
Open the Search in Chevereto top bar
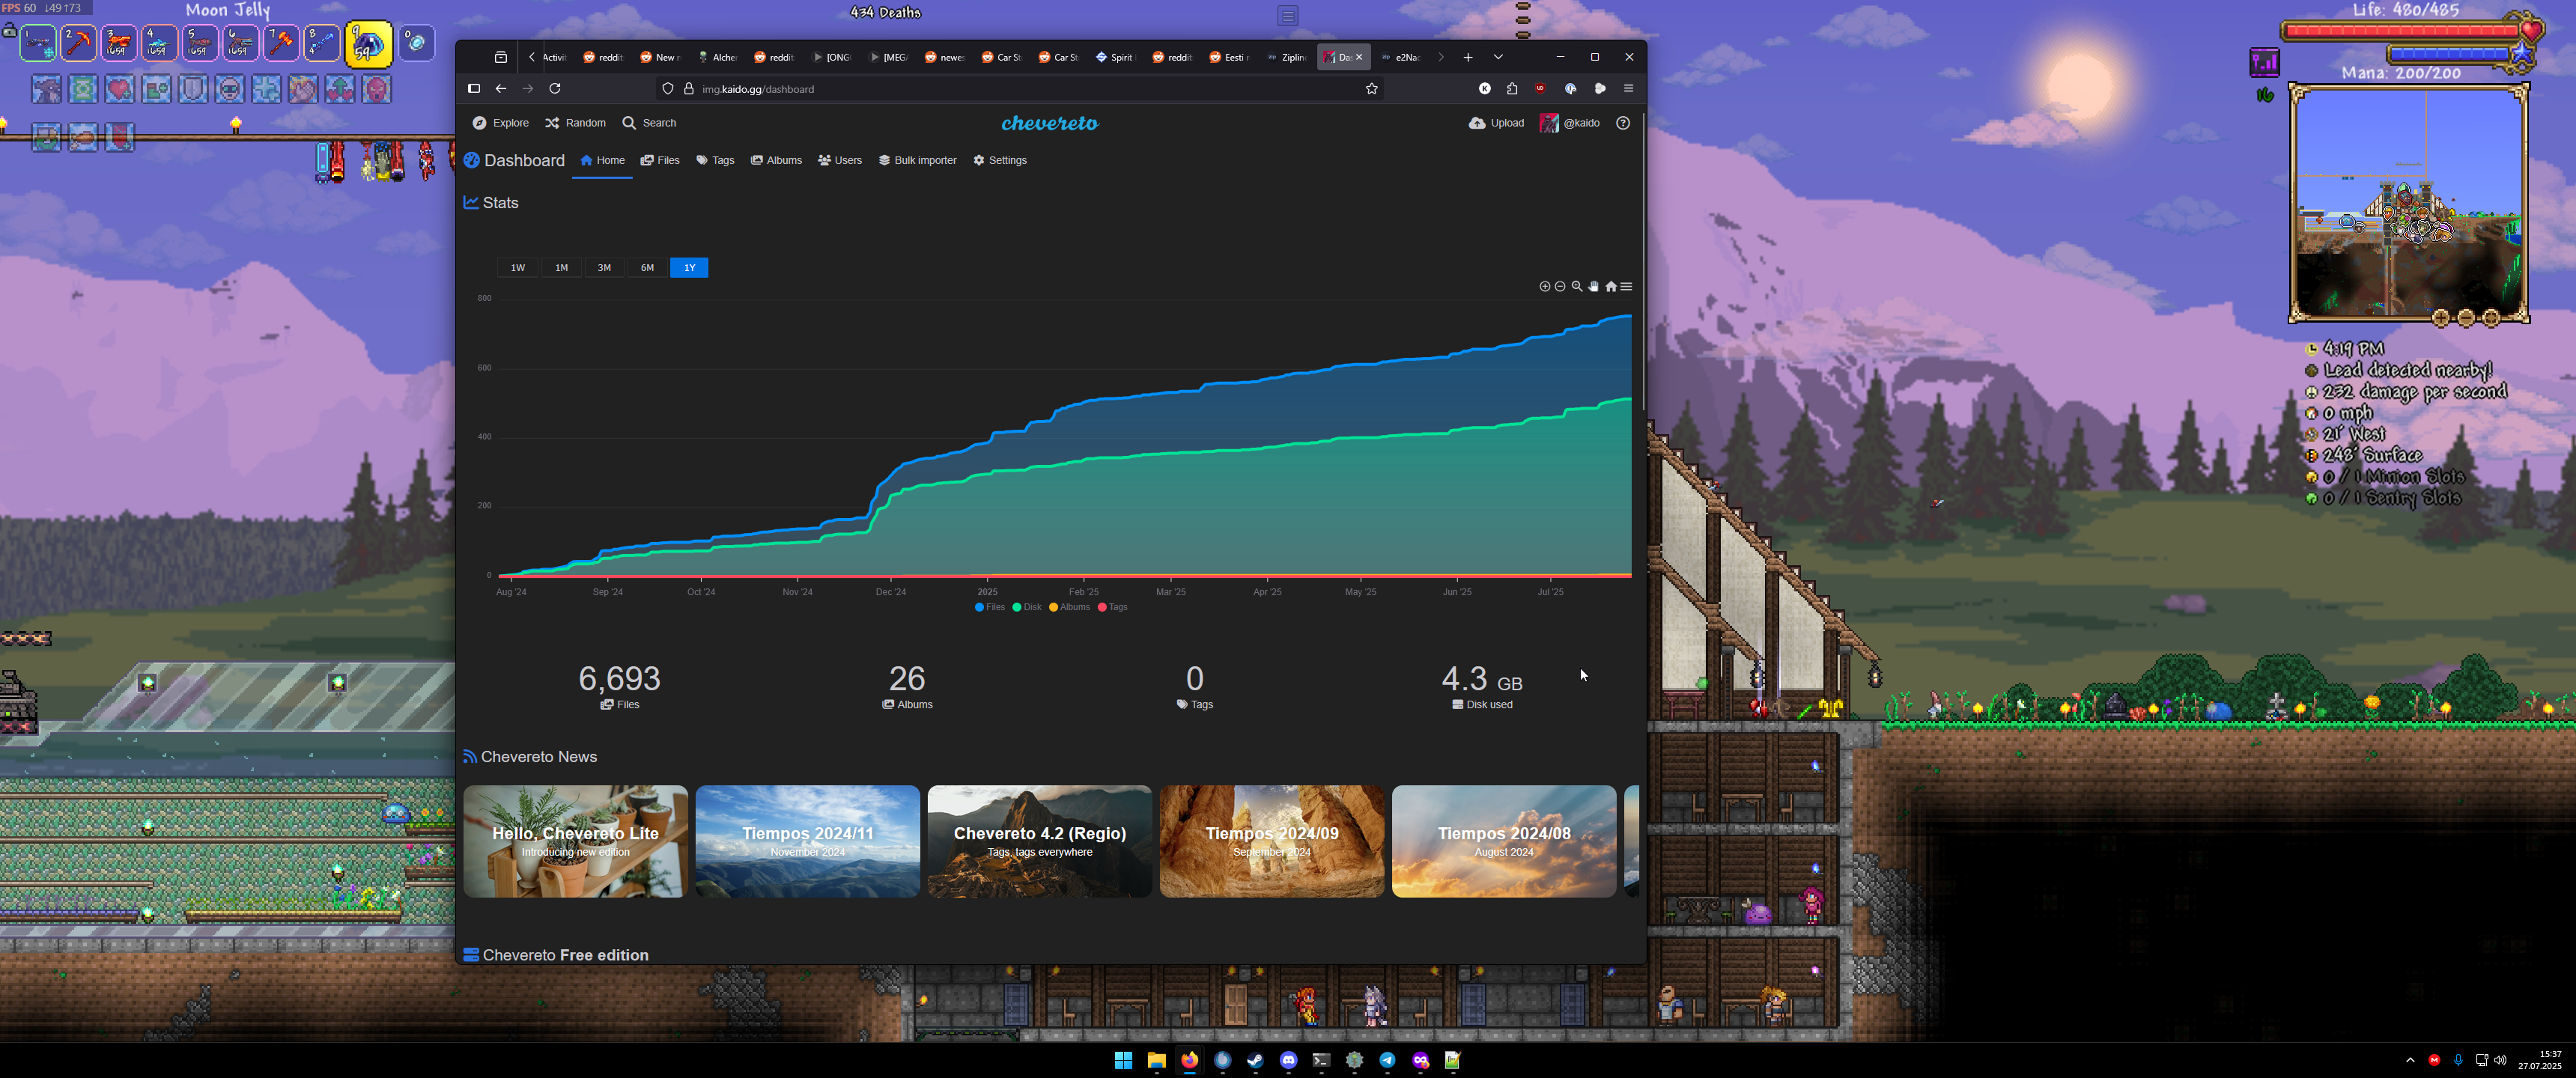(649, 123)
